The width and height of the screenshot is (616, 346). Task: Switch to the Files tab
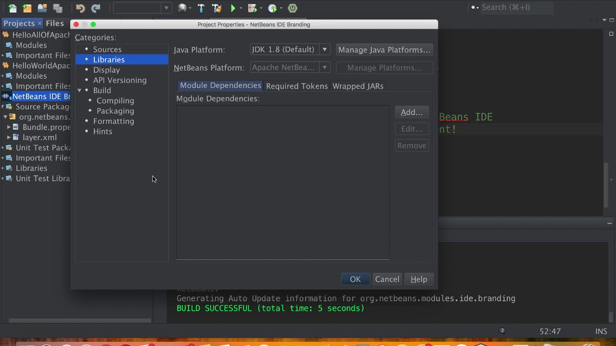pyautogui.click(x=55, y=23)
